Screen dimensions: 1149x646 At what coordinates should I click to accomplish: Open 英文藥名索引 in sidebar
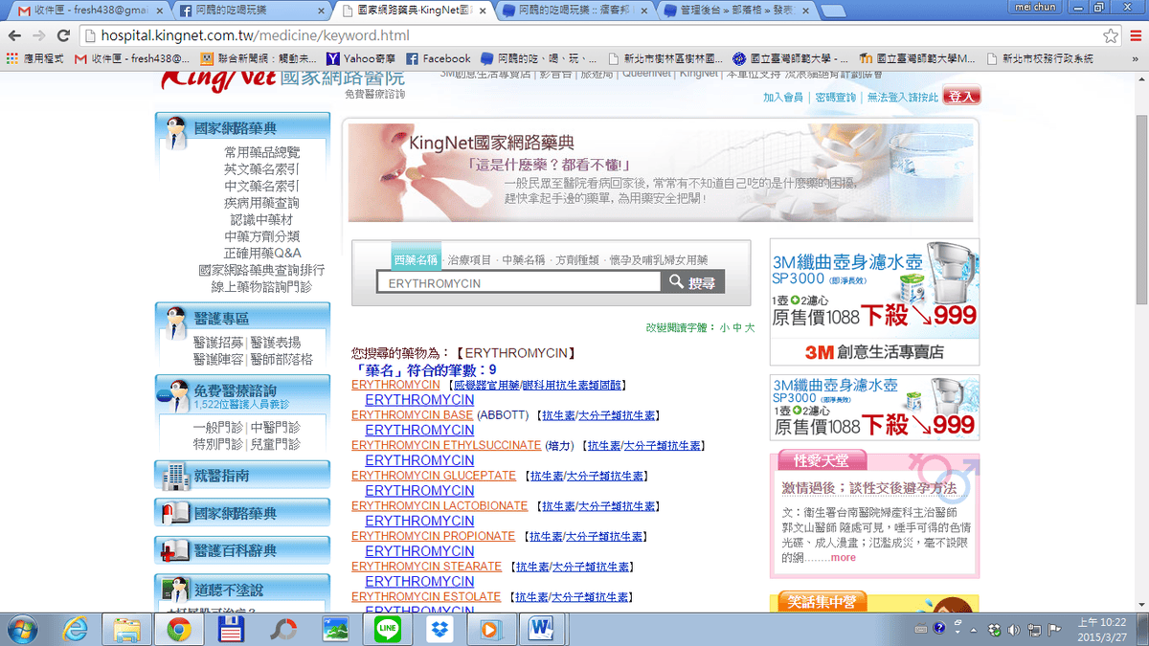coord(261,169)
